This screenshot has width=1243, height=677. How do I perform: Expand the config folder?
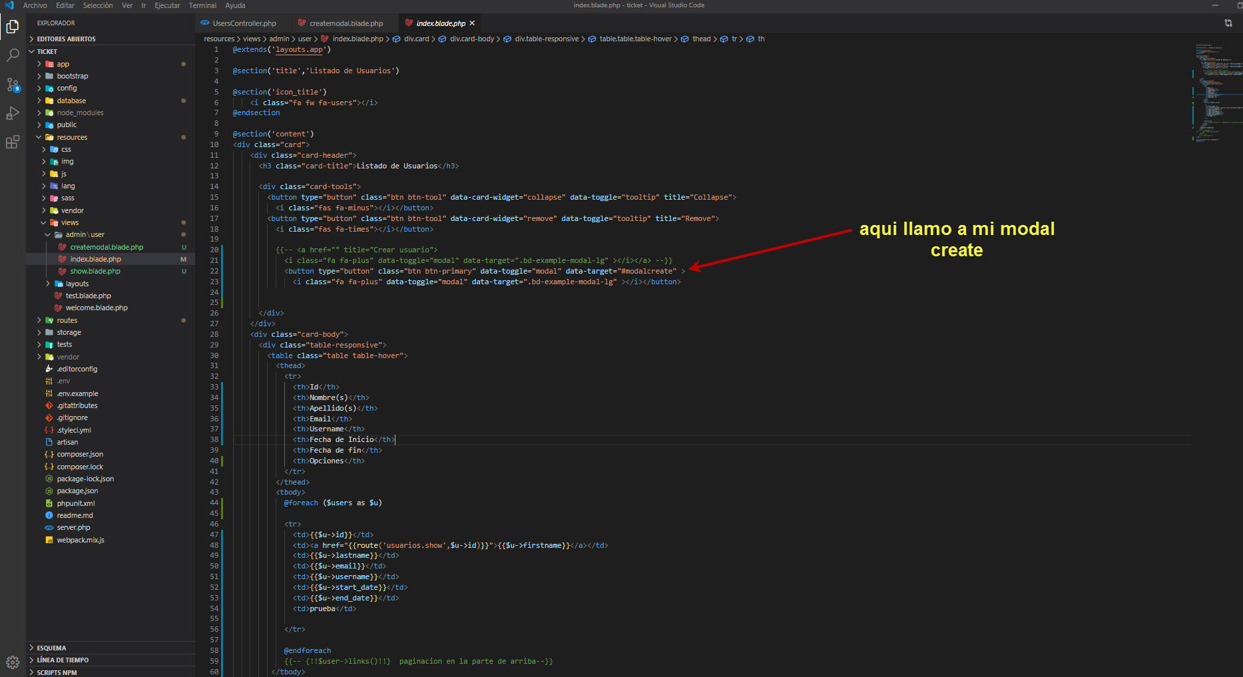[x=111, y=89]
